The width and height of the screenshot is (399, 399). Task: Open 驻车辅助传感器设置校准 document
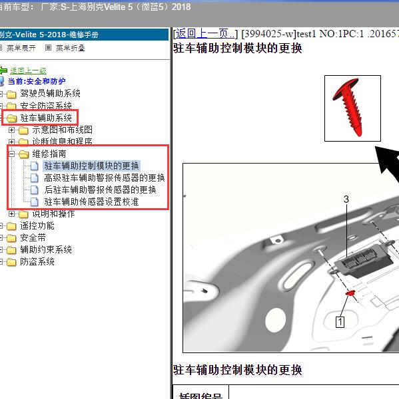click(91, 201)
